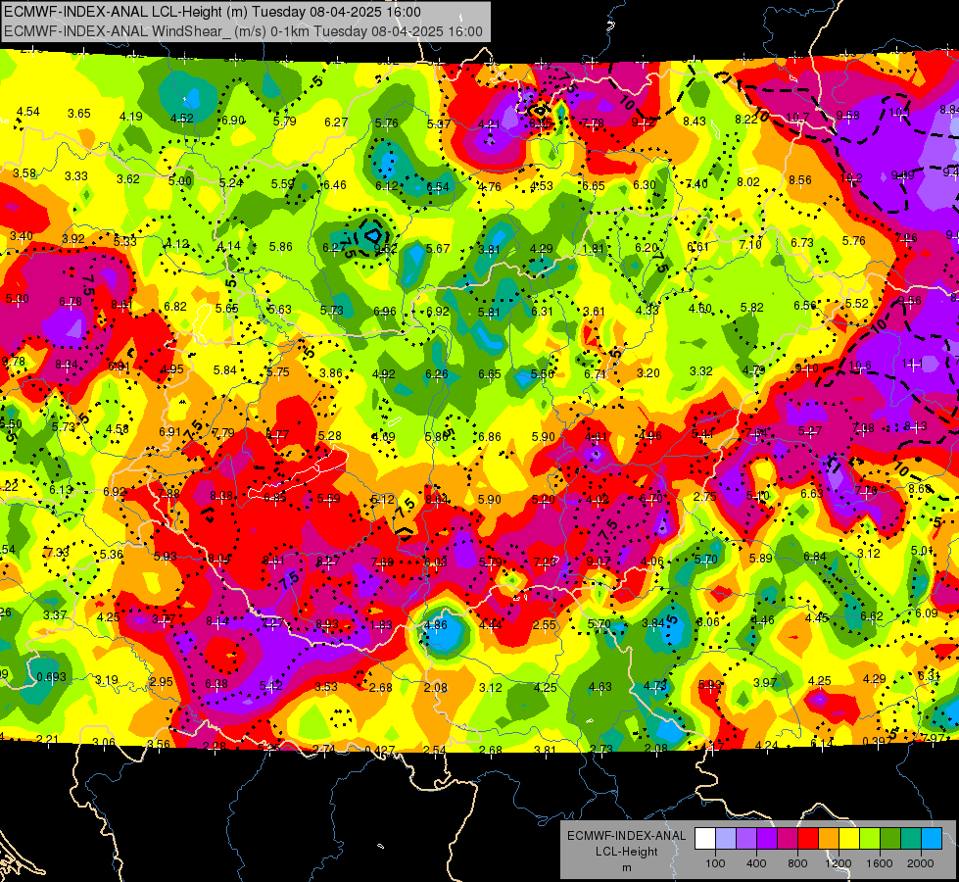The width and height of the screenshot is (959, 882).
Task: Click the wind shear value 2.75
Action: (x=704, y=497)
